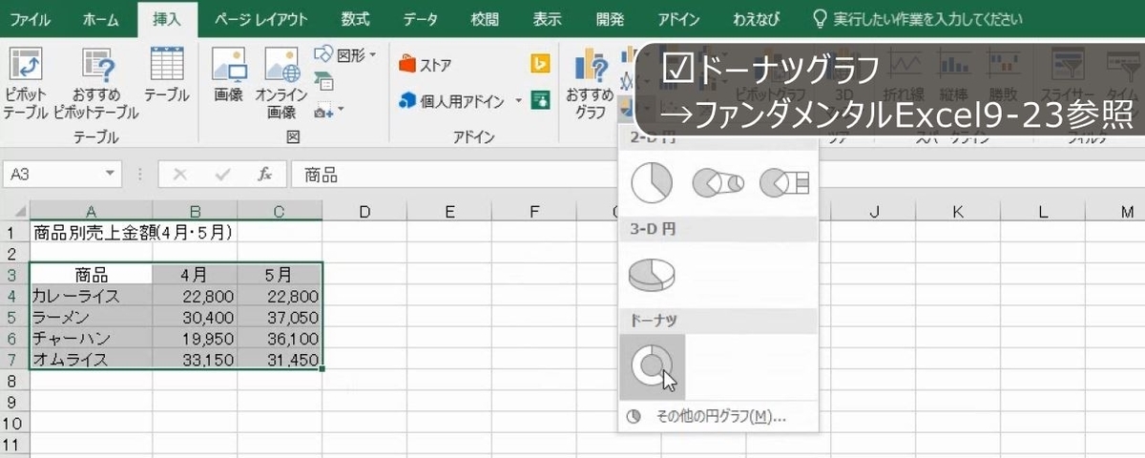Image resolution: width=1145 pixels, height=458 pixels.
Task: Select cell with value 19,950
Action: (x=195, y=339)
